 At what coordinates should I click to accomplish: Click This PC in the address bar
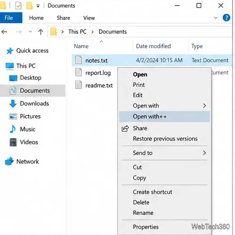[x=78, y=32]
